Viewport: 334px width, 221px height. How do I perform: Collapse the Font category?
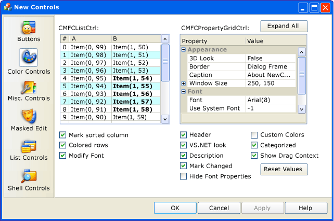click(184, 92)
